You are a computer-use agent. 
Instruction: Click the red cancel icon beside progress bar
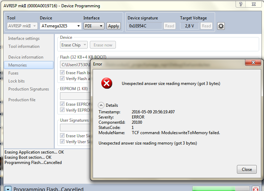pos(255,189)
